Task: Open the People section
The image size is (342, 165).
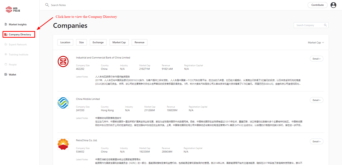Action: click(x=13, y=64)
